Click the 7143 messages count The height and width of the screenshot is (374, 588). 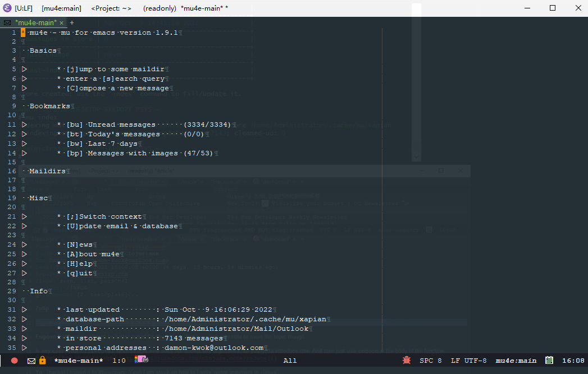[194, 338]
